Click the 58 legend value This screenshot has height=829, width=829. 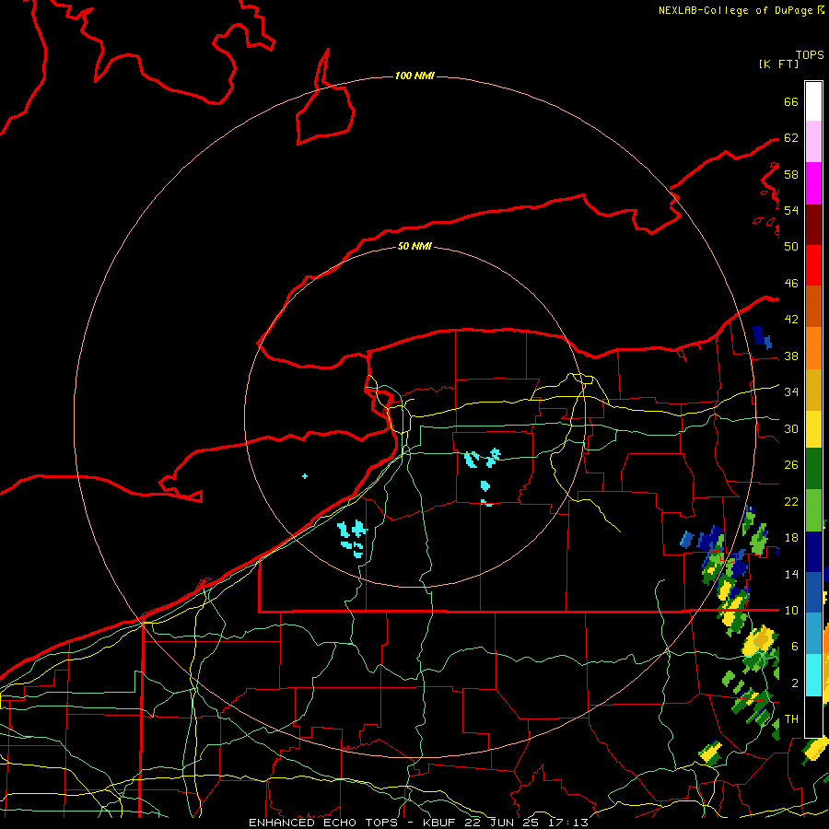(791, 174)
